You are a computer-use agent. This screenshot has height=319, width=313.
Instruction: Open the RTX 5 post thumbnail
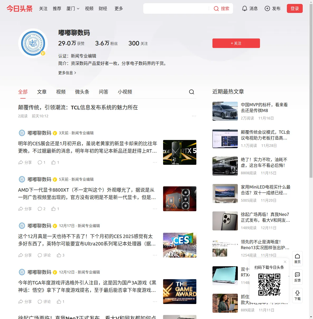click(180, 152)
